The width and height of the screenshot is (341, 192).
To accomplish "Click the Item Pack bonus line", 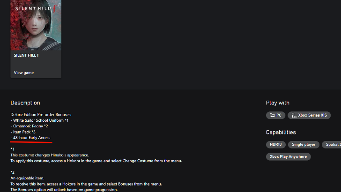I will click(x=23, y=132).
